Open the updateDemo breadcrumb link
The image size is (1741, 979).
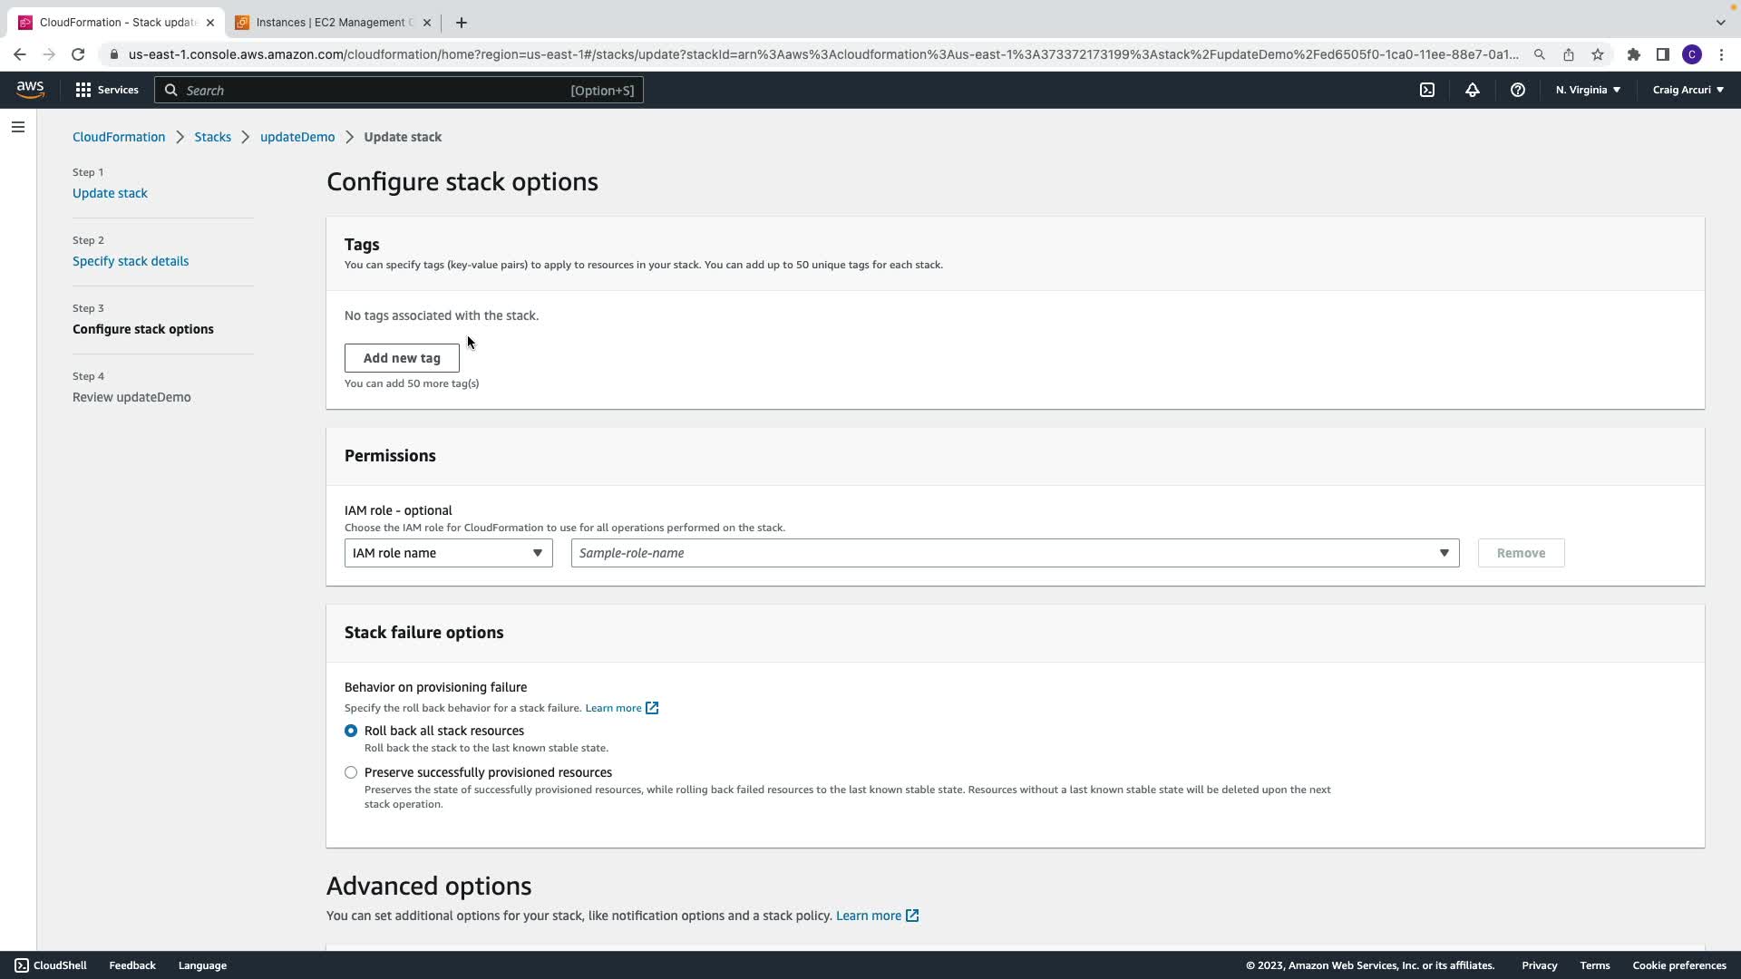297,137
